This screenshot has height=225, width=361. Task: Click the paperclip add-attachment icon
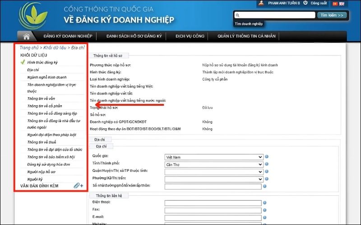click(x=79, y=185)
